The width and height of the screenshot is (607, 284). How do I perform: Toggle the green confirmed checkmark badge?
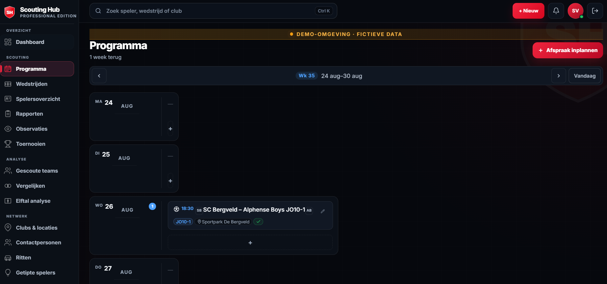258,222
